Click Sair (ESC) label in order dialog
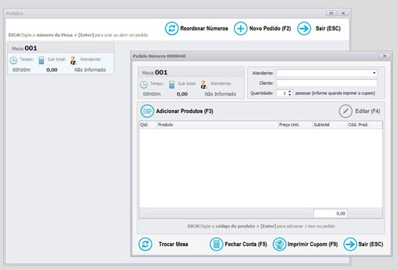 pyautogui.click(x=371, y=244)
